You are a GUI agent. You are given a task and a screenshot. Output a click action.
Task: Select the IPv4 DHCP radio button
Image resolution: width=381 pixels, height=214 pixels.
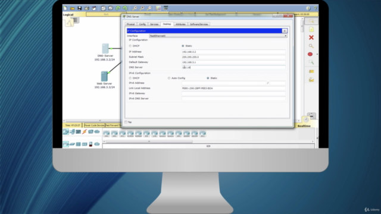(x=130, y=46)
